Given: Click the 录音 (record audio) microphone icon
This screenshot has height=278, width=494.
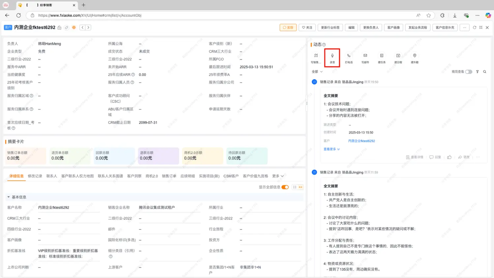Looking at the screenshot, I should pos(332,56).
